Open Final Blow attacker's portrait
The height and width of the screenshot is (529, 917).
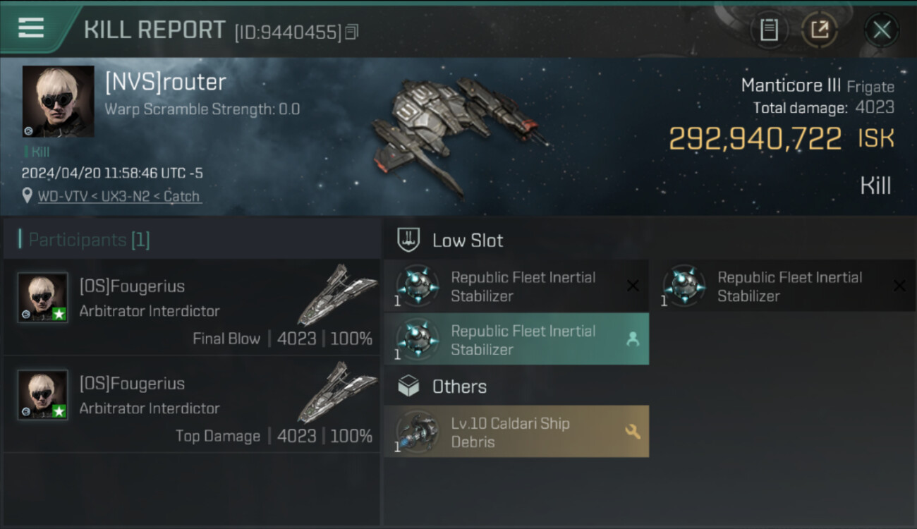pyautogui.click(x=43, y=298)
